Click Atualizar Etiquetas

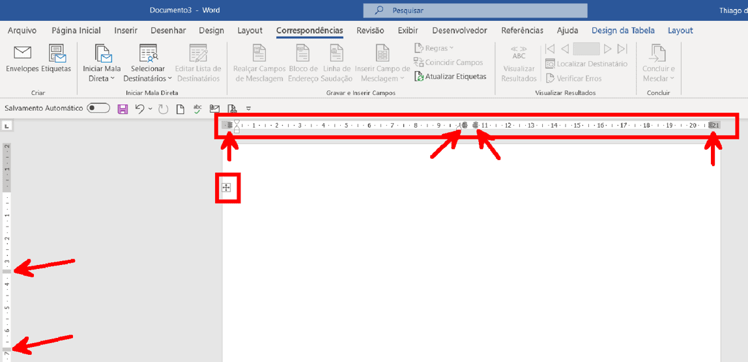[x=450, y=76]
